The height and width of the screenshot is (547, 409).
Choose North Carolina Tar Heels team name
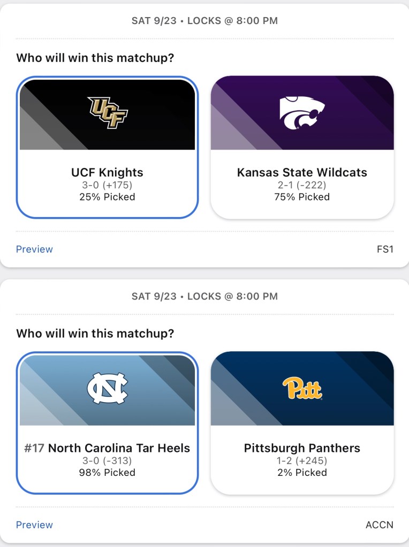click(119, 448)
